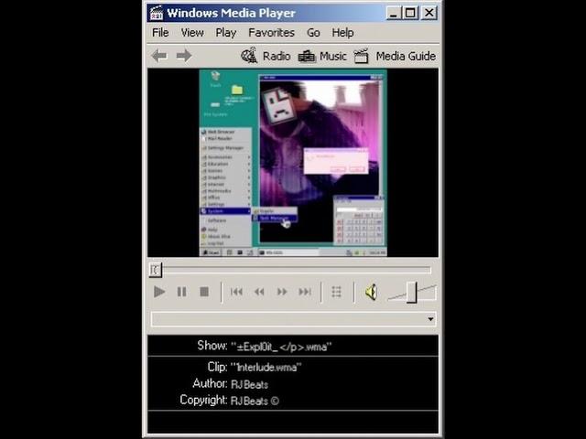Go back with the left arrow

click(x=159, y=56)
